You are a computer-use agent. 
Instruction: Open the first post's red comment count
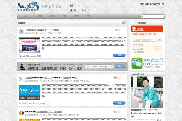[118, 30]
